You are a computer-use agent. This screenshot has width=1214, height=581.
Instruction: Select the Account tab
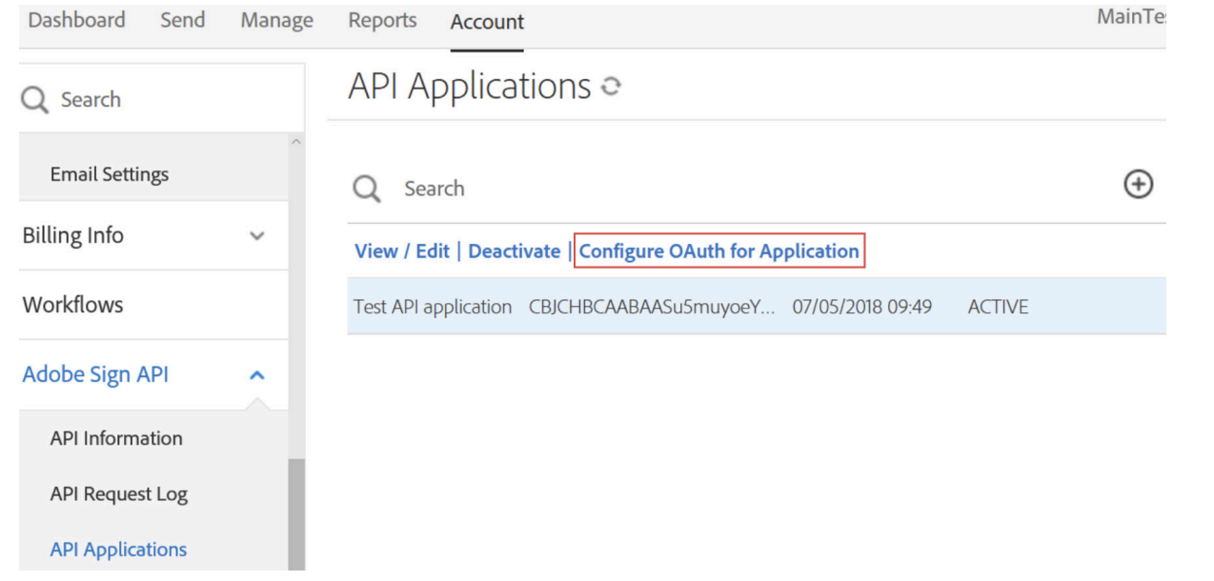coord(487,22)
